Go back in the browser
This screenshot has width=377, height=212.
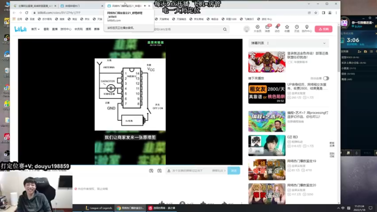pyautogui.click(x=14, y=13)
